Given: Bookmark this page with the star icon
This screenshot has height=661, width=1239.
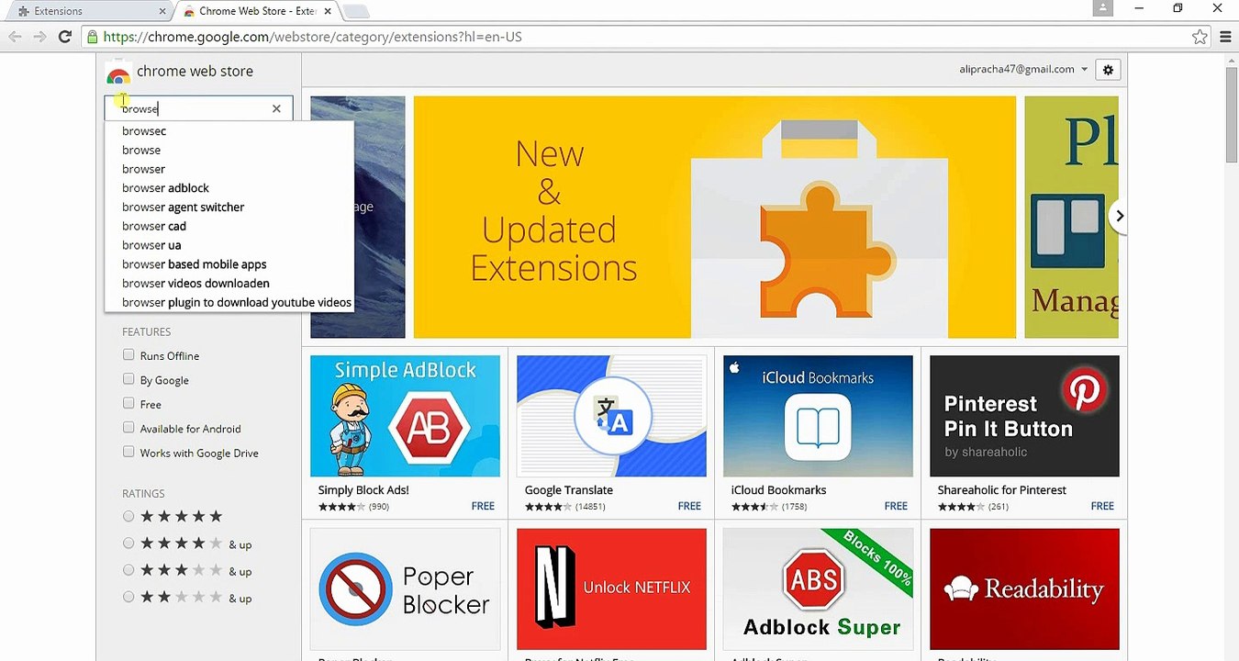Looking at the screenshot, I should pyautogui.click(x=1200, y=37).
